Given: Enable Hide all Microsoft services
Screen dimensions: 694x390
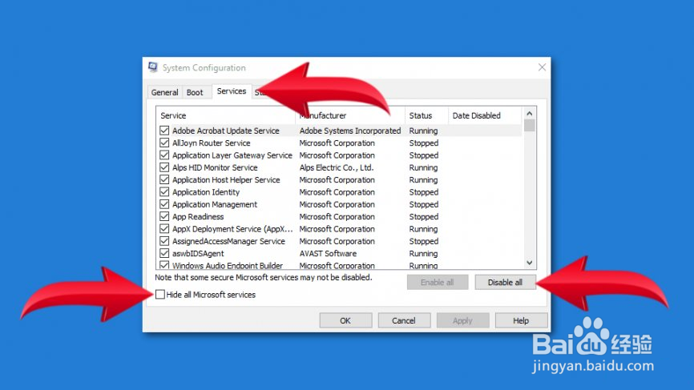Looking at the screenshot, I should 160,295.
